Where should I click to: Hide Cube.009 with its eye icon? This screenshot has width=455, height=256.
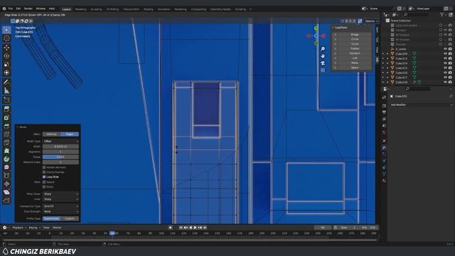pyautogui.click(x=445, y=54)
